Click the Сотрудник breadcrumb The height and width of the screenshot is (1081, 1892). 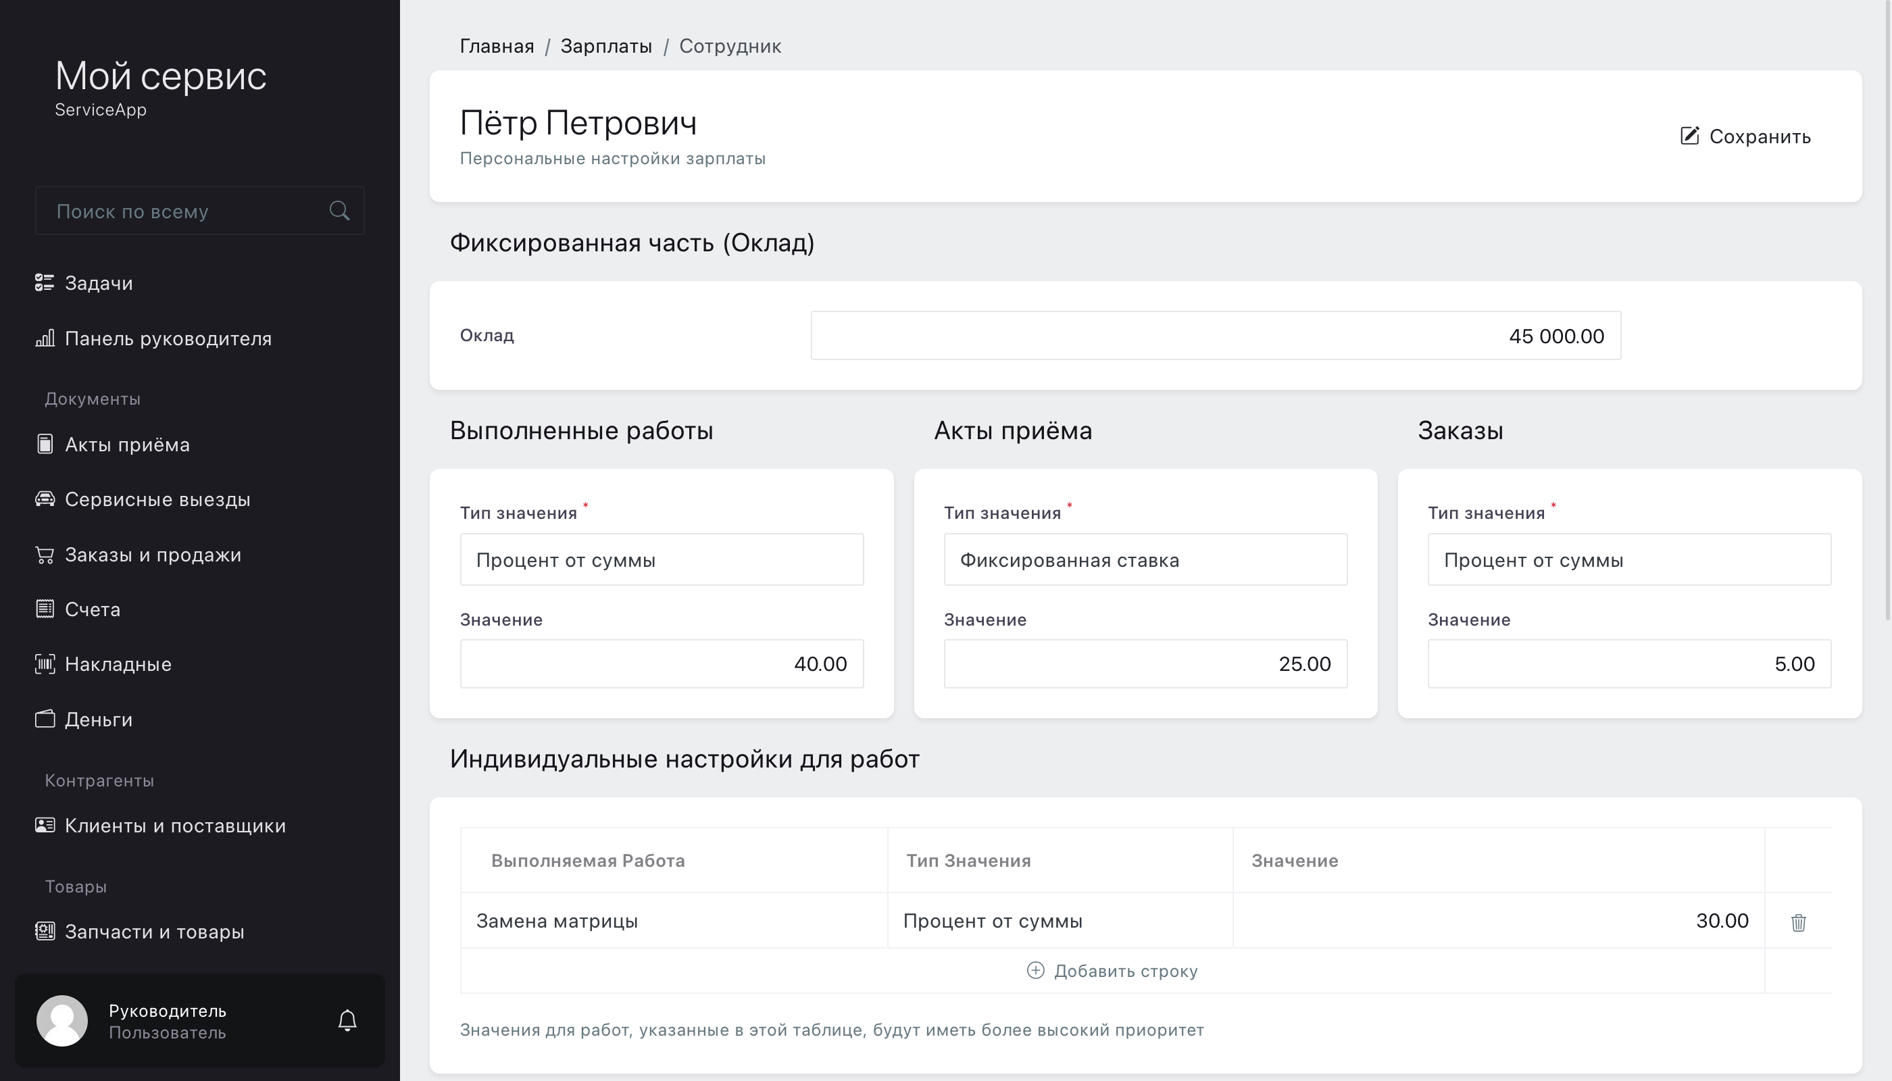[x=730, y=46]
